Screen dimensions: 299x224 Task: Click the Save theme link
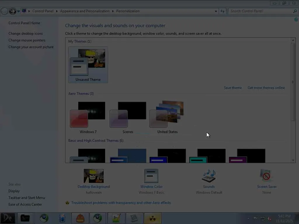233,88
